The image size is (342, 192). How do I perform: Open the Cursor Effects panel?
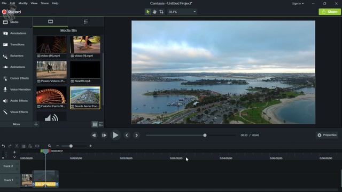[x=16, y=78]
